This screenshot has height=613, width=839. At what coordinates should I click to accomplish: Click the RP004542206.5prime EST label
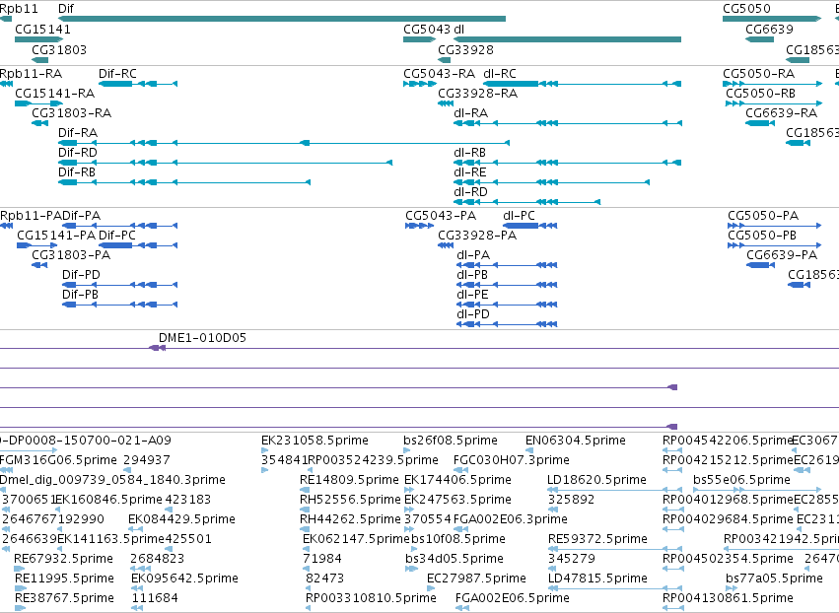point(728,441)
